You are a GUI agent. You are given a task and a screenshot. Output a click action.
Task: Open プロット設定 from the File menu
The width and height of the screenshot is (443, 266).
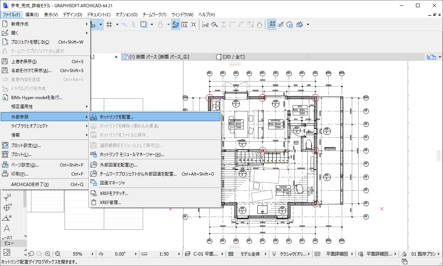45,145
